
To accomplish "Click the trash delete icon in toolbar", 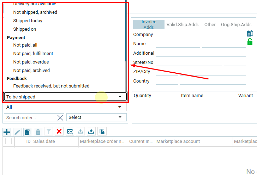I will click(38, 132).
